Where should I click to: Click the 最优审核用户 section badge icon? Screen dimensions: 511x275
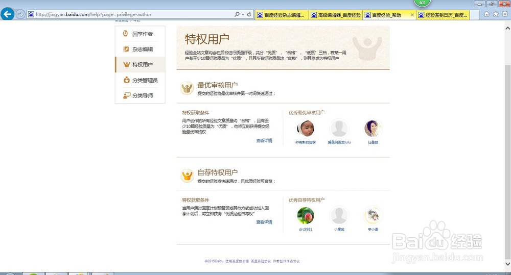point(187,88)
